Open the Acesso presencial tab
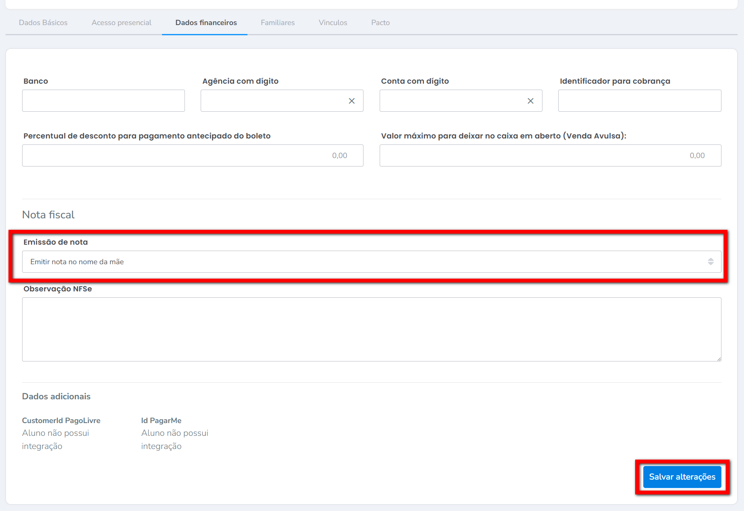Viewport: 744px width, 511px height. pyautogui.click(x=121, y=23)
